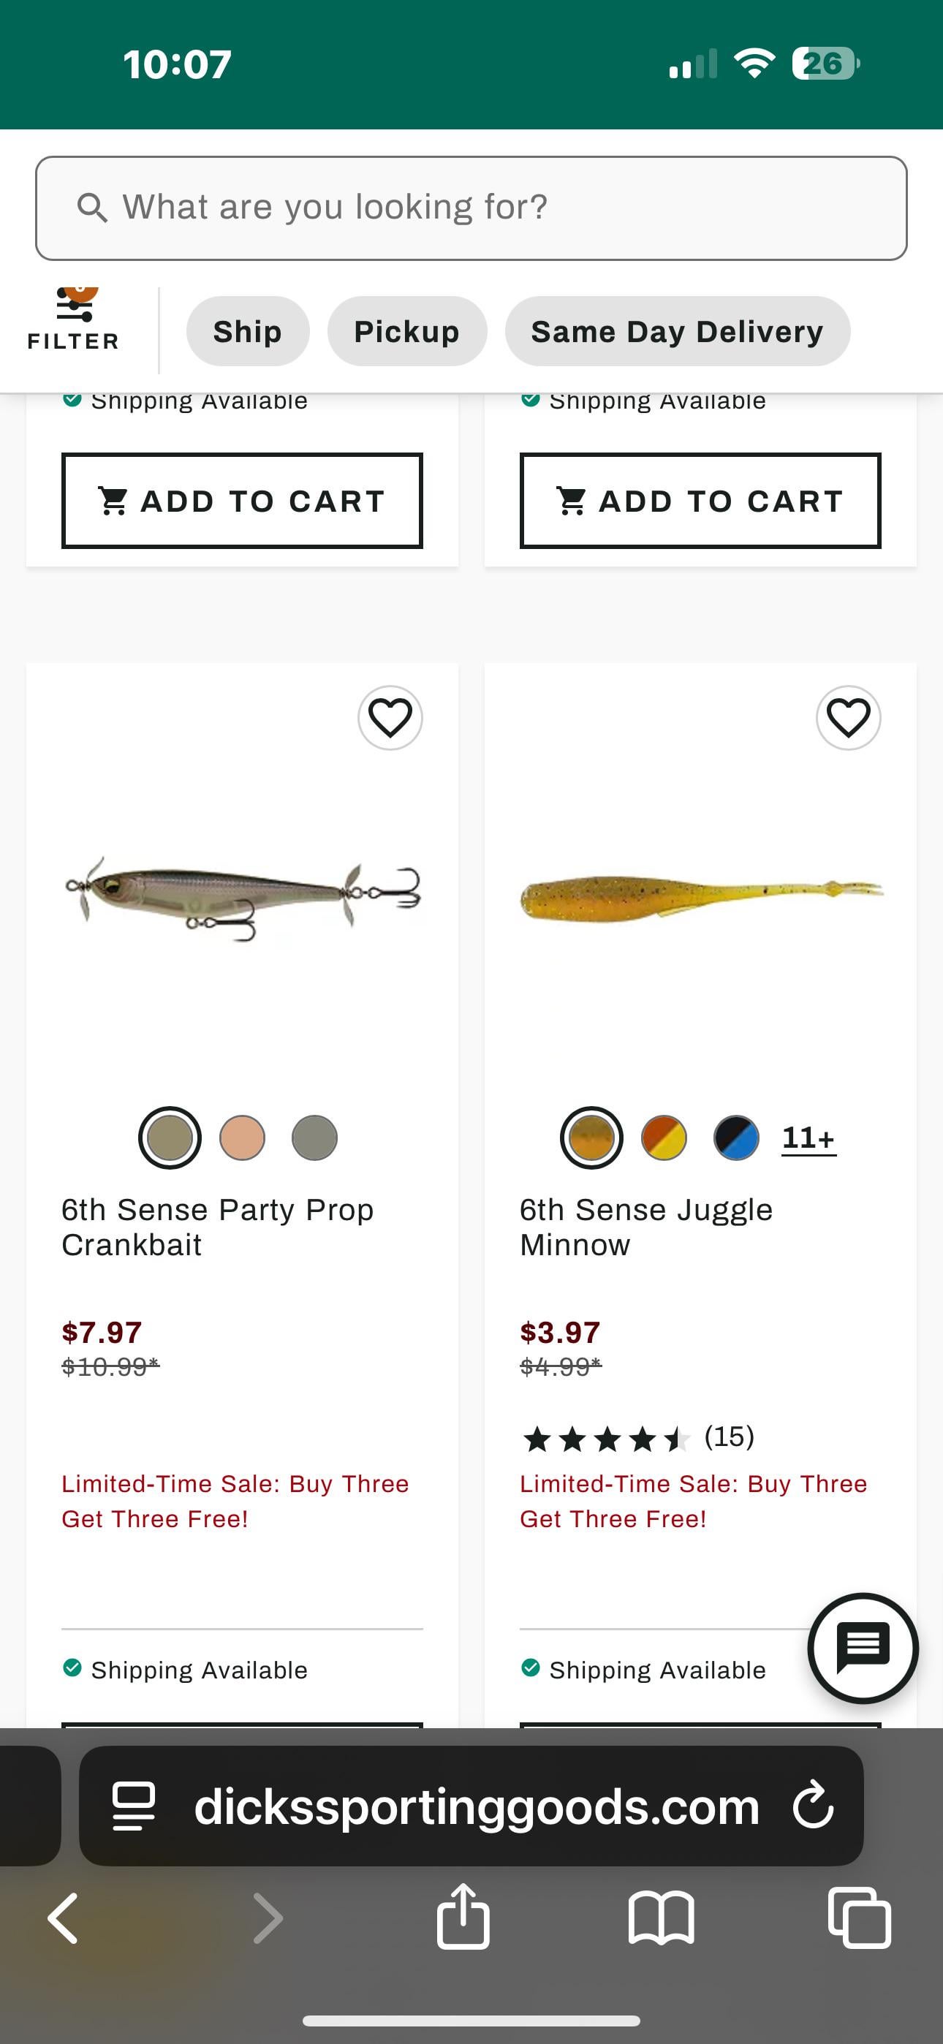Open the live chat bubble icon
Image resolution: width=943 pixels, height=2044 pixels.
point(863,1647)
